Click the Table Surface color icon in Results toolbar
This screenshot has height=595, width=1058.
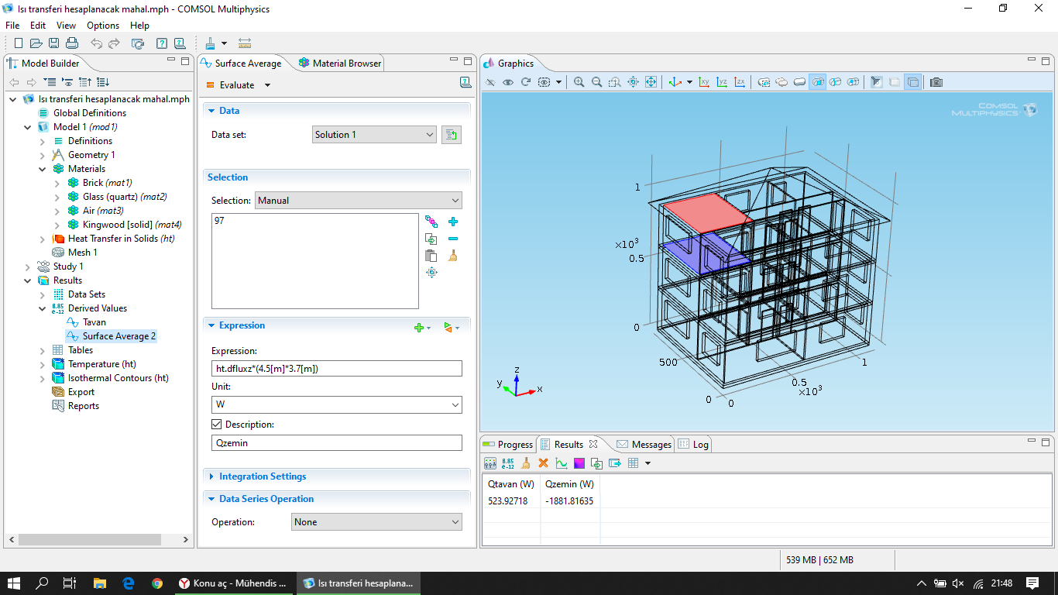click(579, 463)
